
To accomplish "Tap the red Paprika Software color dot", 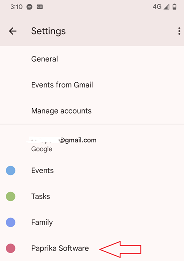I will (11, 248).
